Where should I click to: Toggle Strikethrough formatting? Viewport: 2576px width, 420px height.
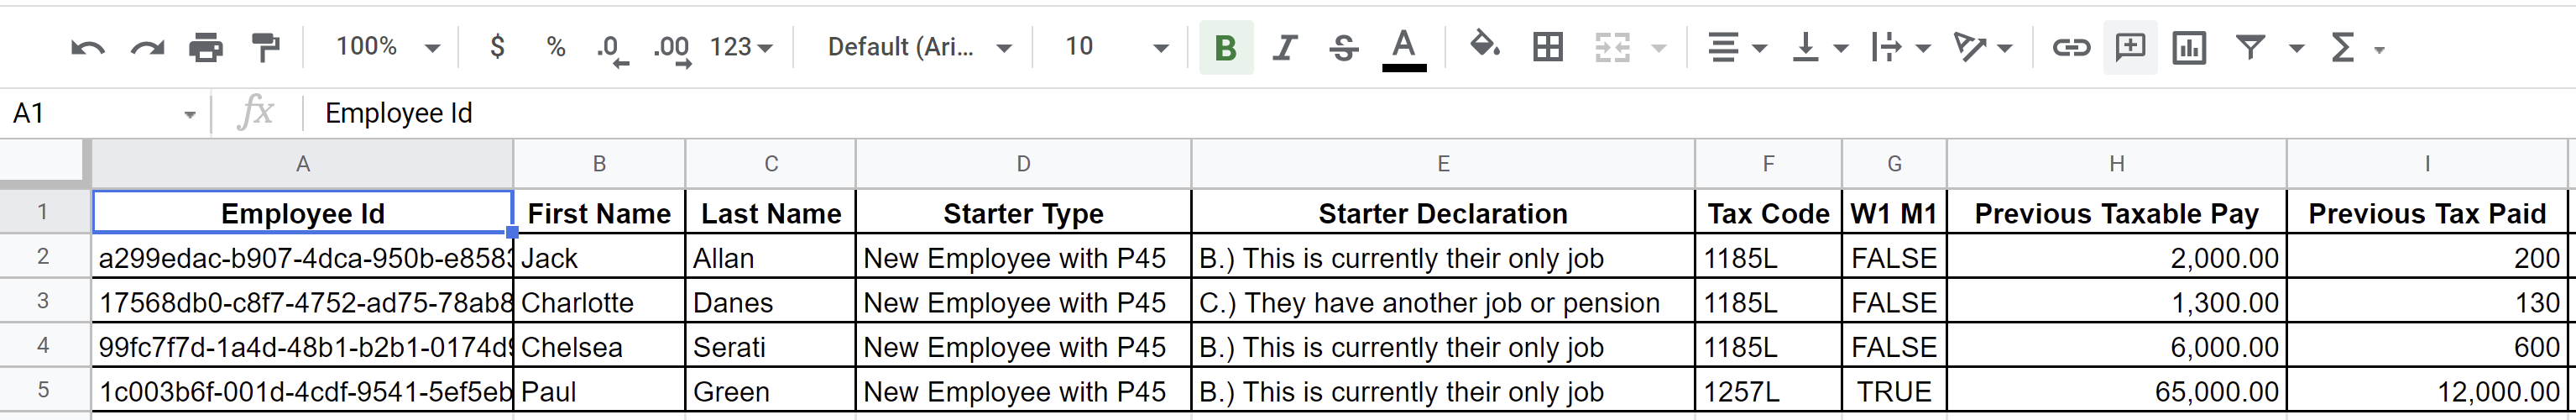[1344, 47]
